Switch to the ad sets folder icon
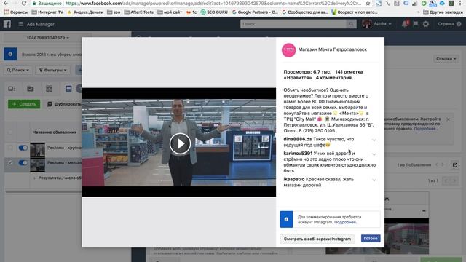This screenshot has width=466, height=262. click(31, 89)
